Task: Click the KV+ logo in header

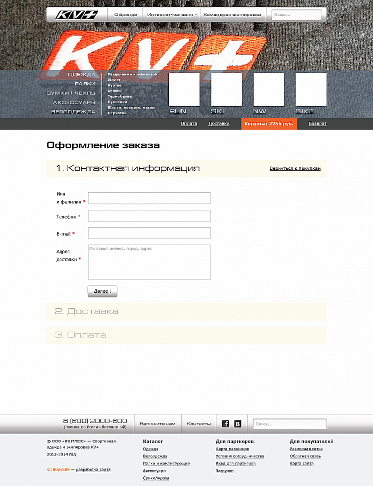Action: (x=77, y=14)
